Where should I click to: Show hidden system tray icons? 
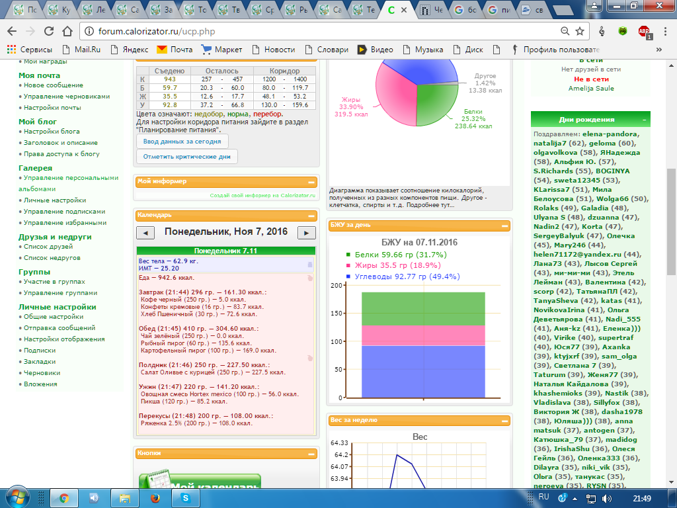click(575, 499)
